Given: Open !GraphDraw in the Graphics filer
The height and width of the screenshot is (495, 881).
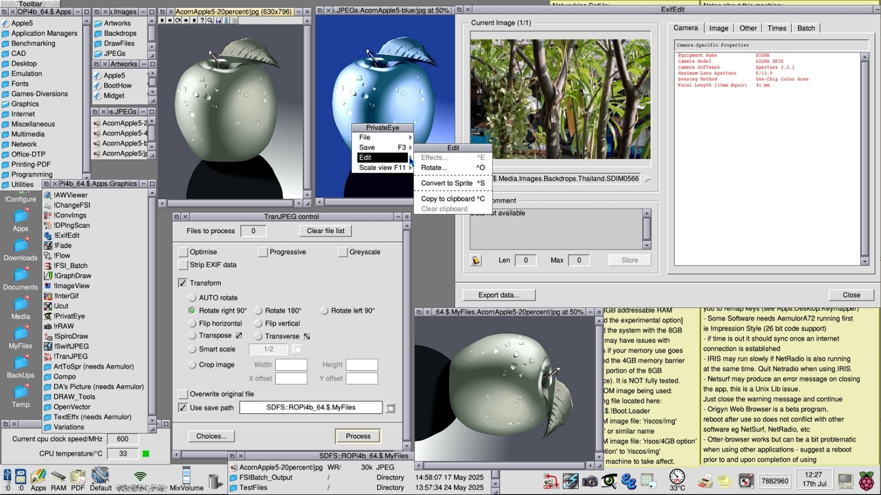Looking at the screenshot, I should point(68,276).
